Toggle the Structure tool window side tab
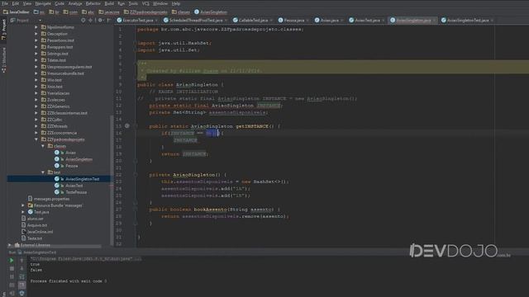The width and height of the screenshot is (529, 297). pos(3,60)
